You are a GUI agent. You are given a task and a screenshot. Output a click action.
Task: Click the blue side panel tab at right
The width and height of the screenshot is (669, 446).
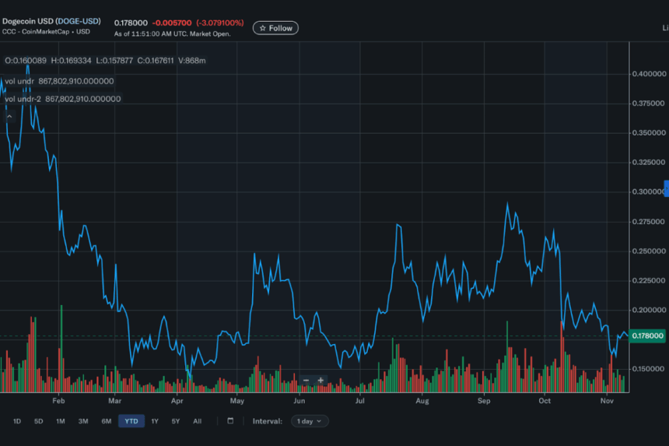point(667,188)
